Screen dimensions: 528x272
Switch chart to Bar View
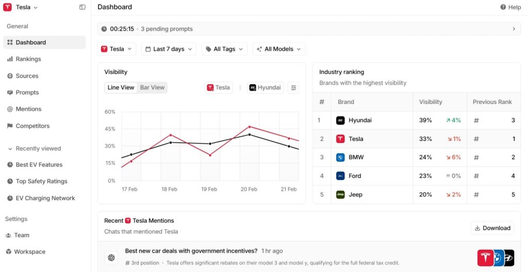pos(152,87)
